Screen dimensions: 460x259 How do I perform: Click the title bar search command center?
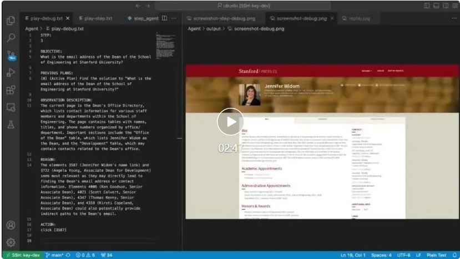coord(230,6)
